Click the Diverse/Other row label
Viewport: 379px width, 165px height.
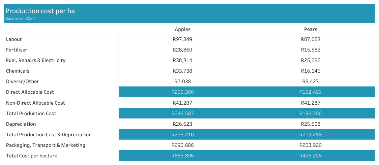tap(22, 82)
